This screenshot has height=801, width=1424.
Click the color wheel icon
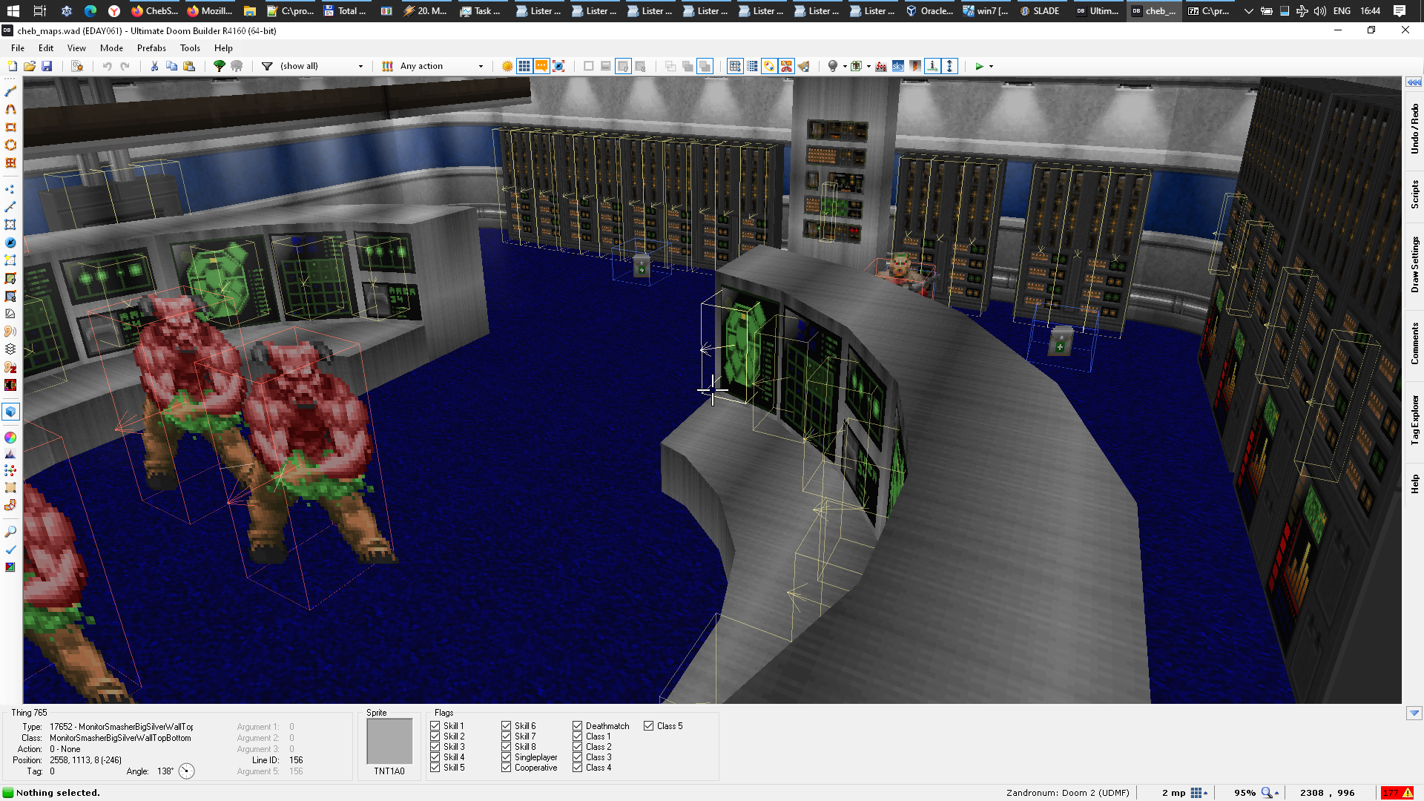[10, 438]
